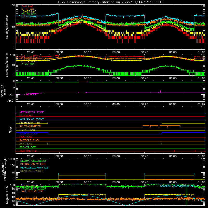Click the green FRONTS_OFF label
This screenshot has height=208, width=208.
(28, 147)
